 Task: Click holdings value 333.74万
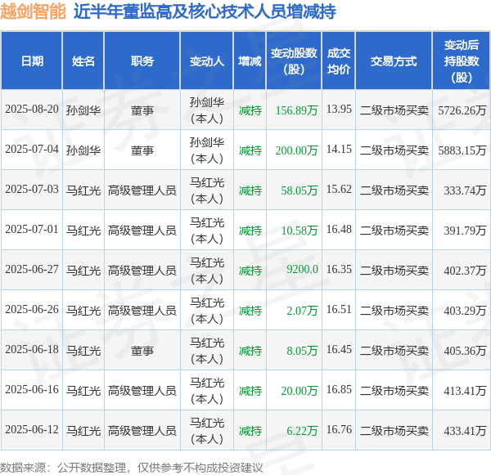465,190
